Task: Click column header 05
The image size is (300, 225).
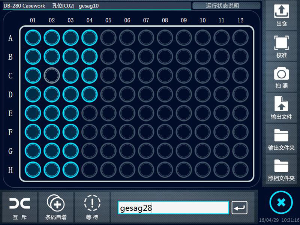Action: [108, 20]
